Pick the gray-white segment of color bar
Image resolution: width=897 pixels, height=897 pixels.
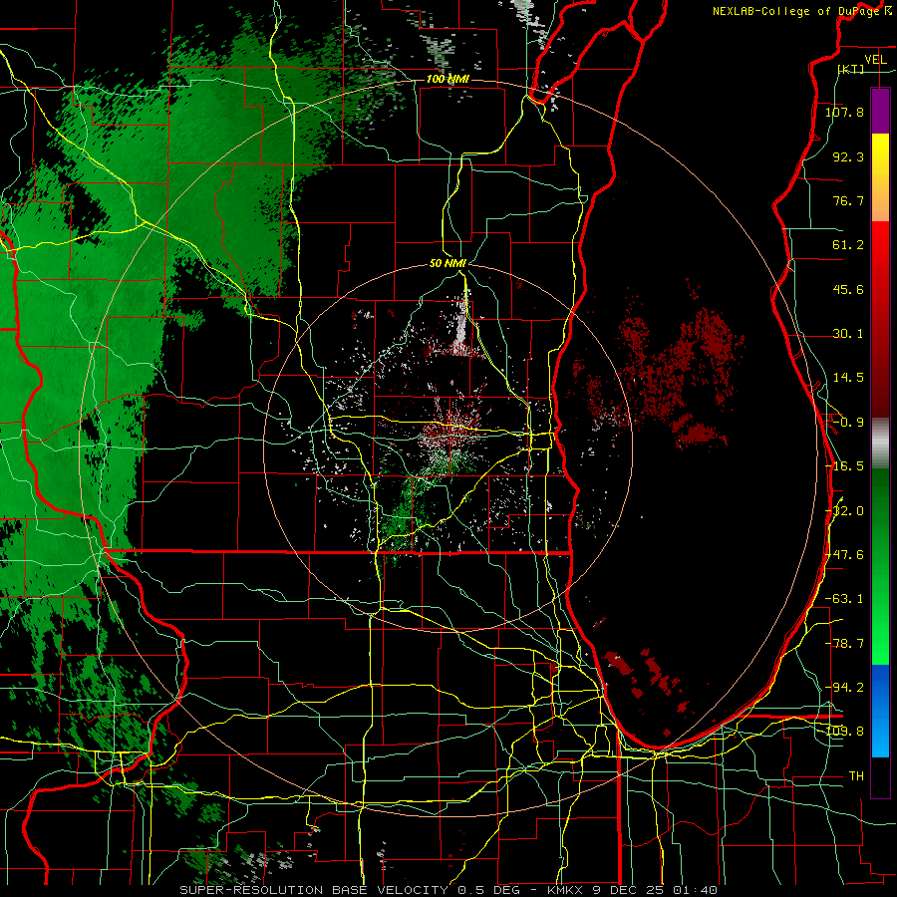[880, 444]
